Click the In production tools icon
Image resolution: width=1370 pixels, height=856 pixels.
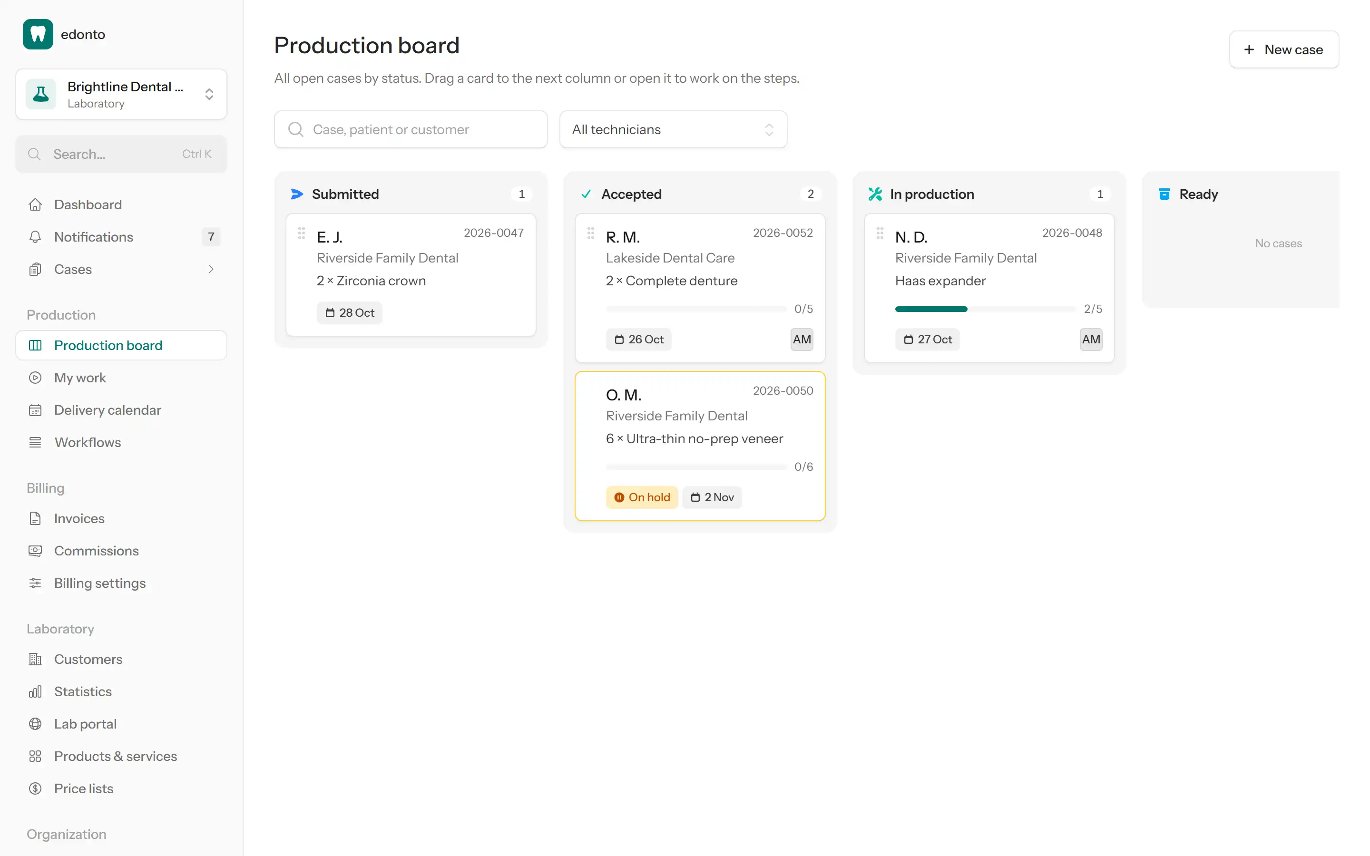click(875, 194)
